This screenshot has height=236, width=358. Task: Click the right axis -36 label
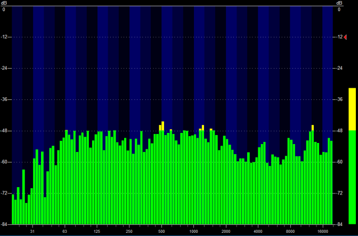339,99
